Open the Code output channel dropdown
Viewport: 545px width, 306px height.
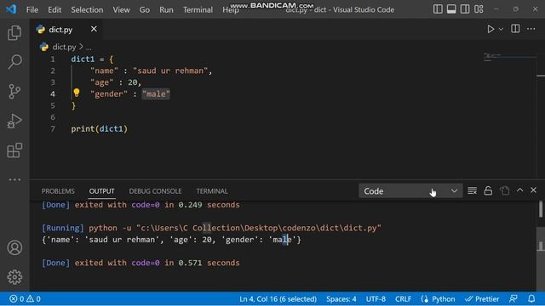[x=410, y=191]
